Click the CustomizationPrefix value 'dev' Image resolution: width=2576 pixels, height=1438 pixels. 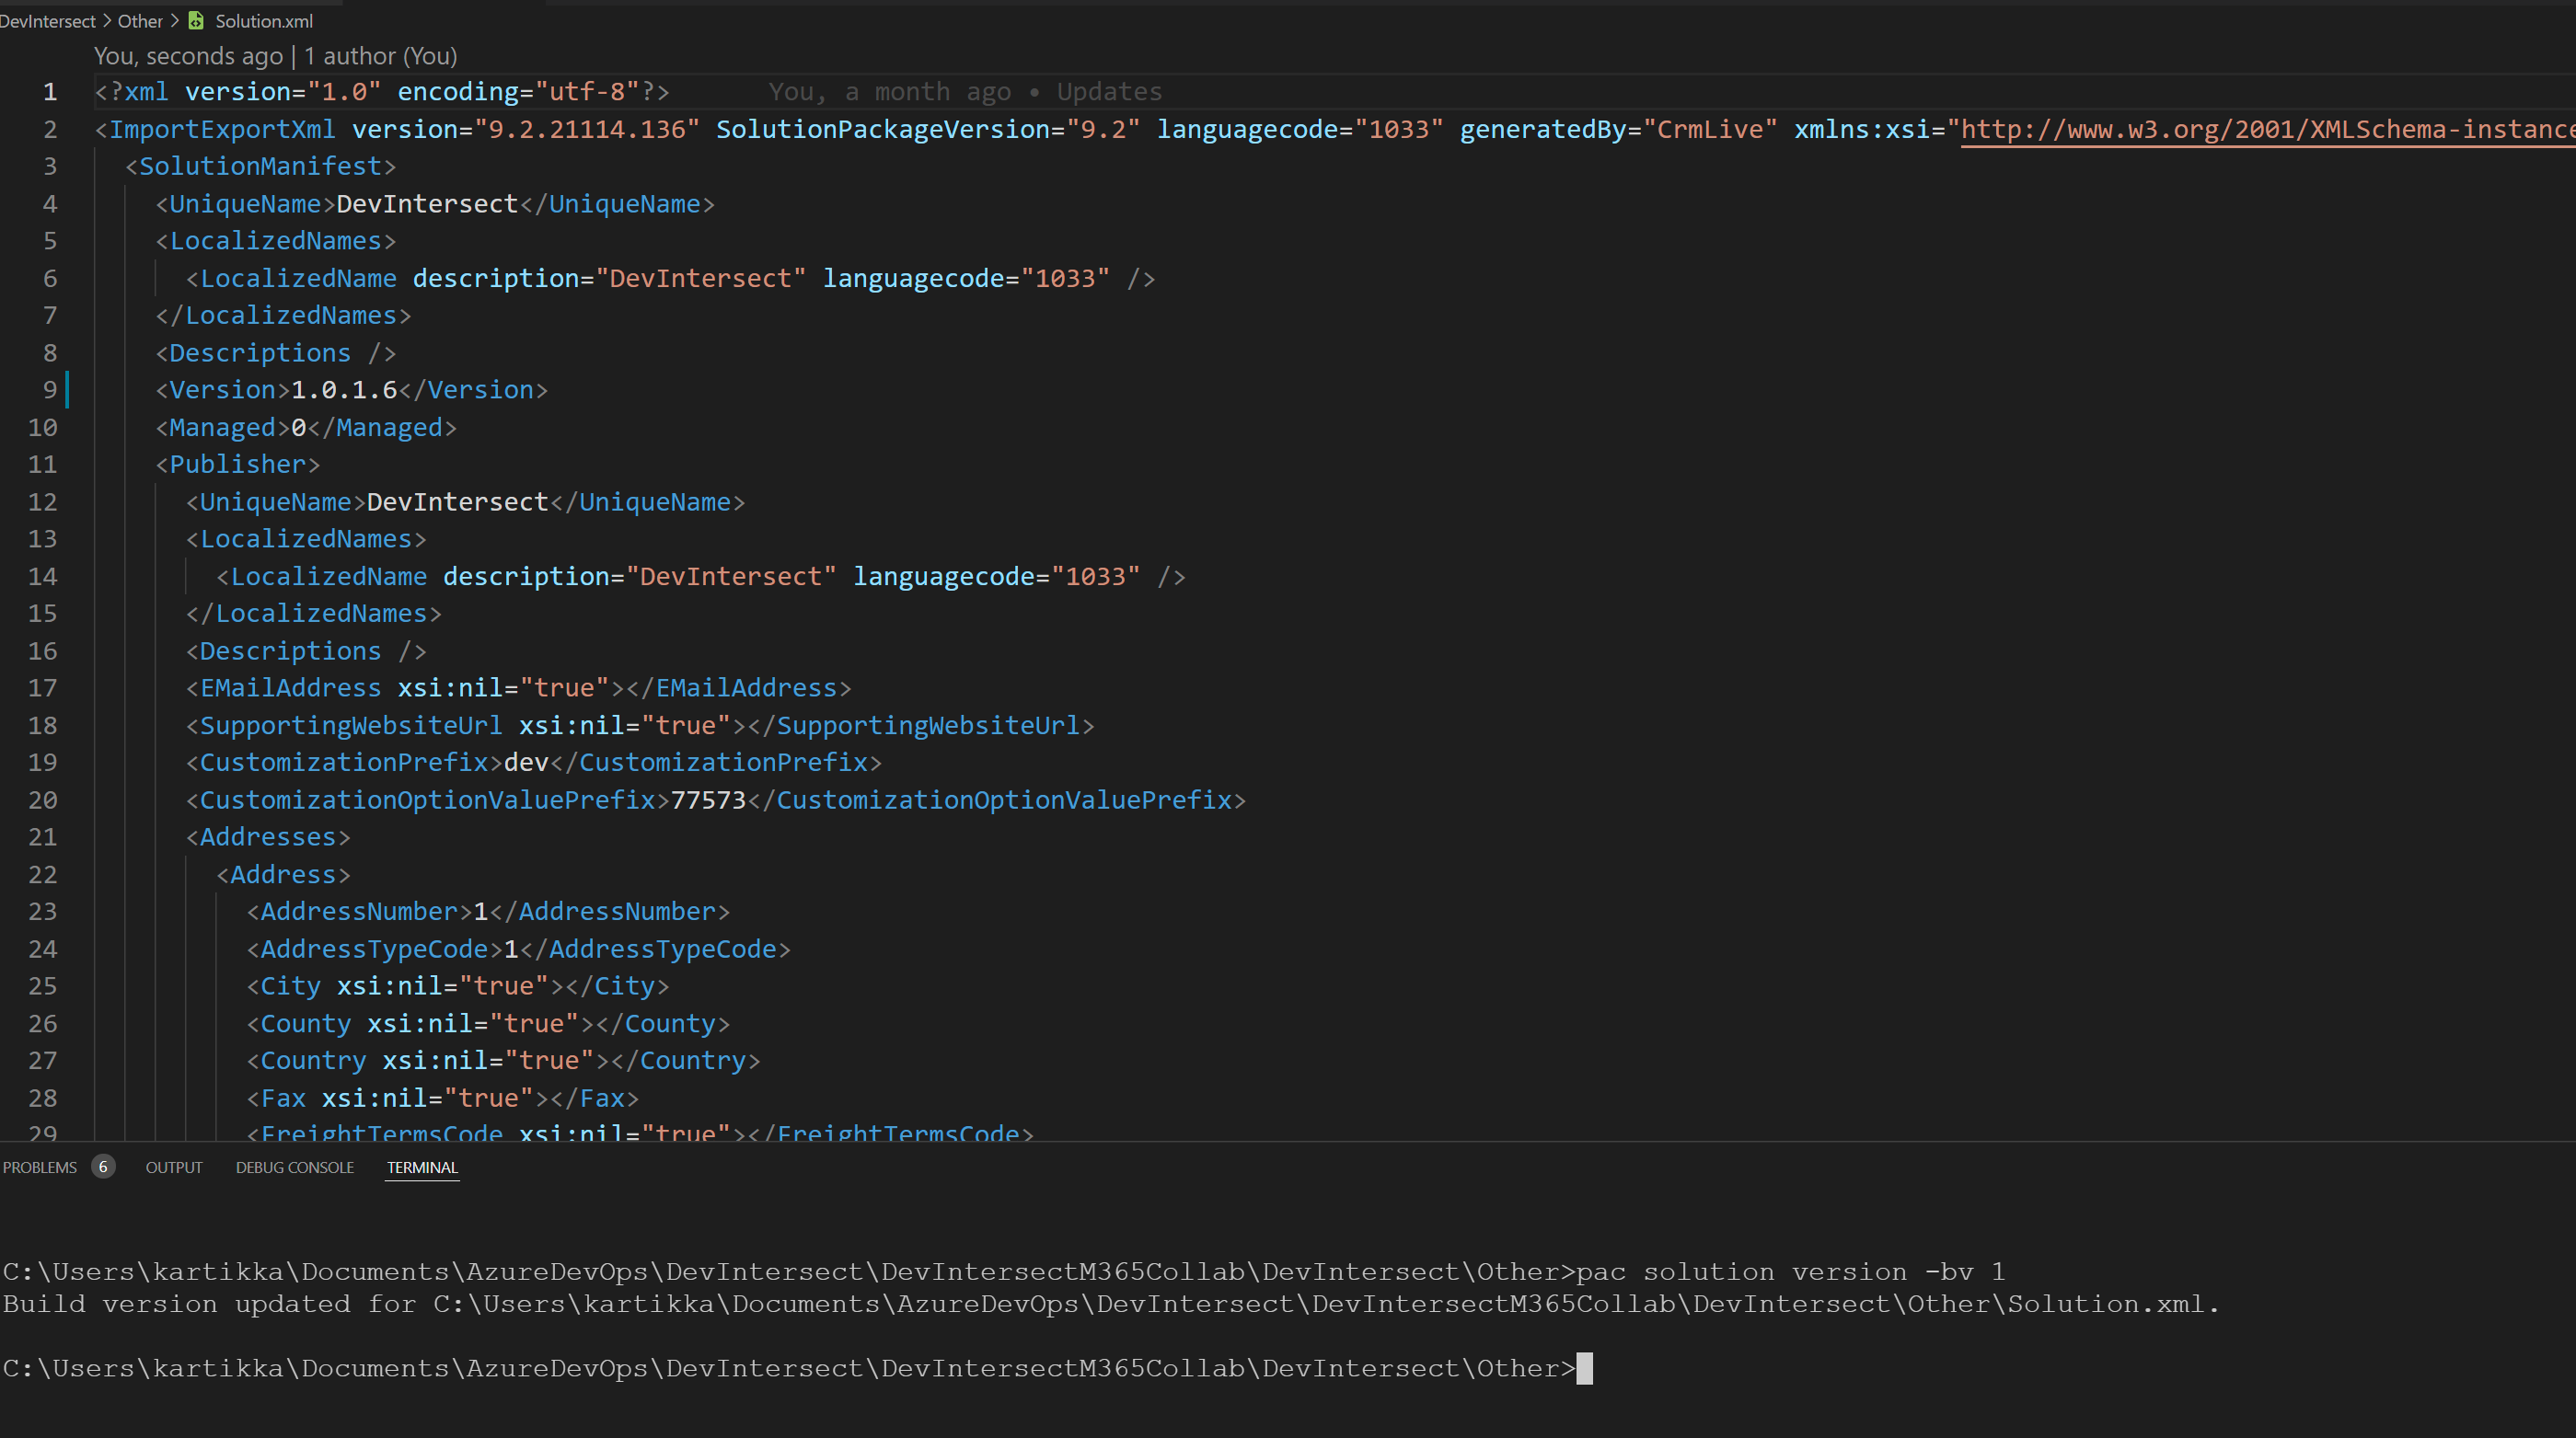[526, 763]
